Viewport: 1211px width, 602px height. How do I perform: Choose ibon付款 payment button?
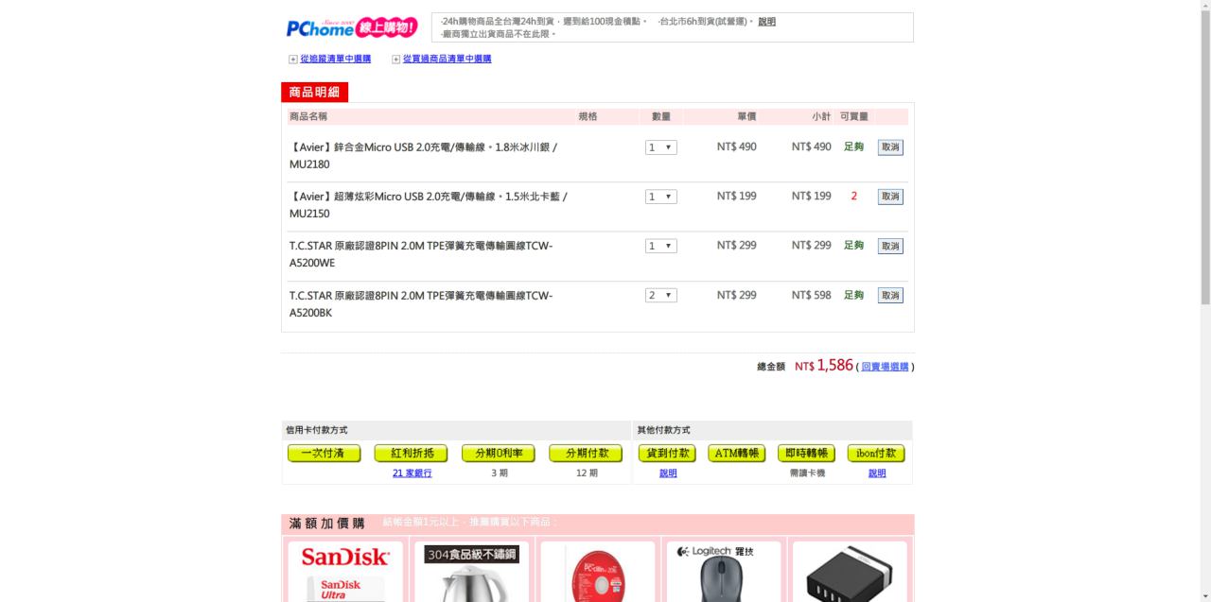[x=876, y=454]
